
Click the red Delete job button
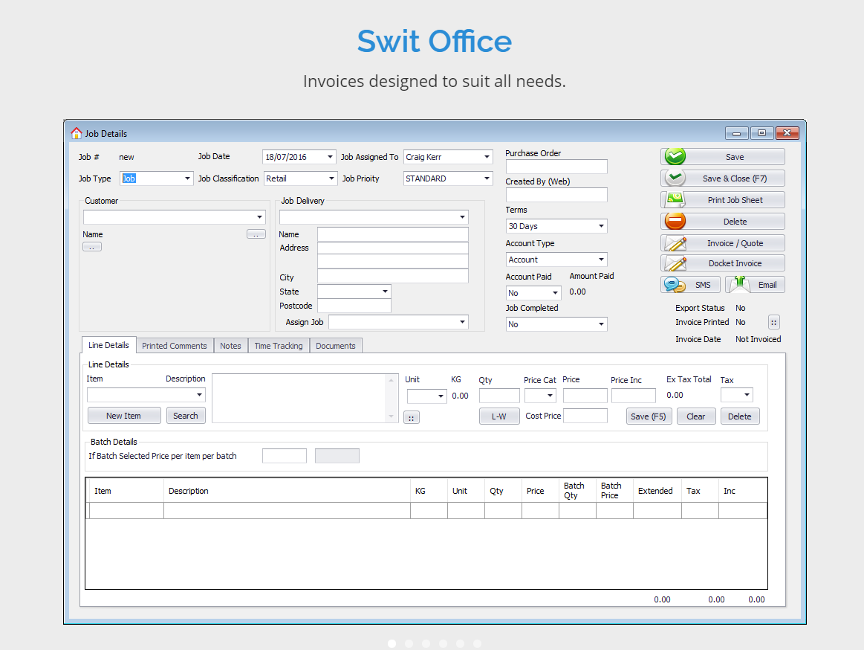pyautogui.click(x=722, y=222)
